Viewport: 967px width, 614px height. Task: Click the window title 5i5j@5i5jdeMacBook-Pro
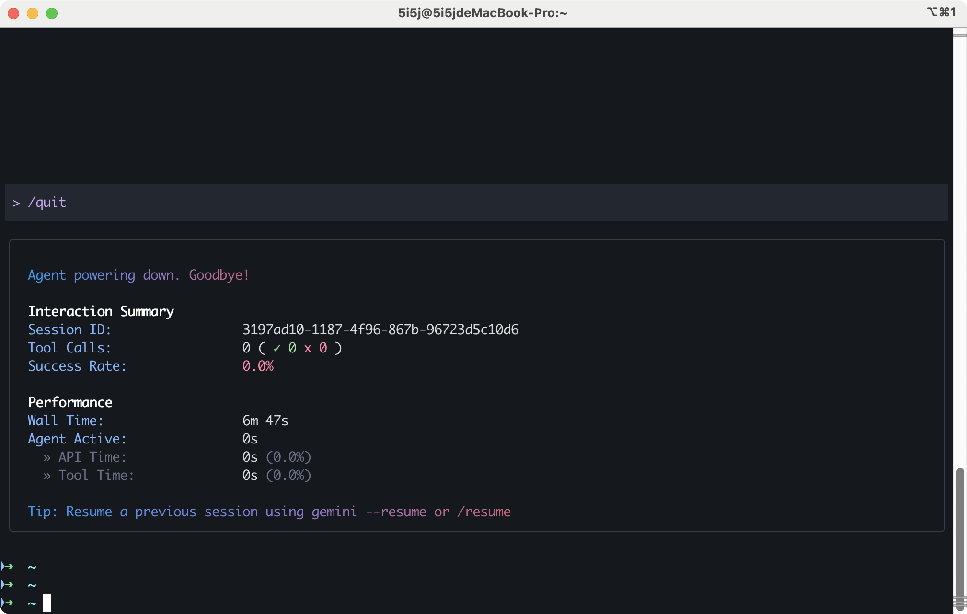pyautogui.click(x=483, y=13)
